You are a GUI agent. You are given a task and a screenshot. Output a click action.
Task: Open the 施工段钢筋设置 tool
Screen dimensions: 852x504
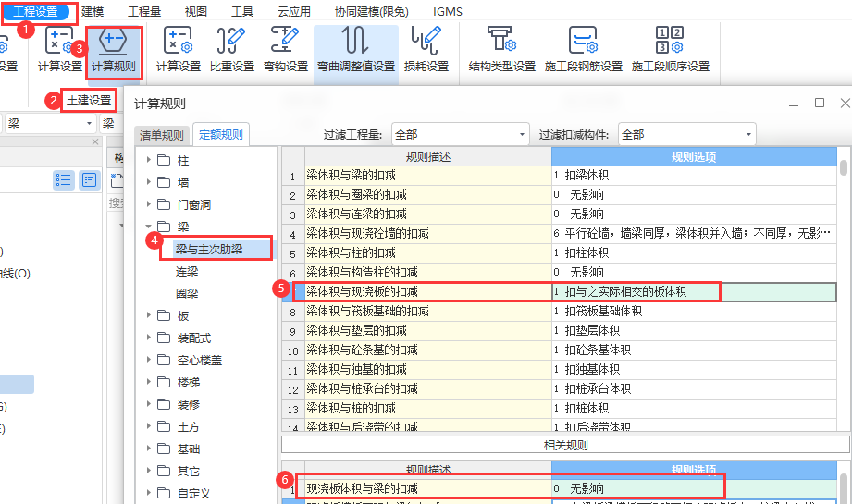[x=584, y=50]
